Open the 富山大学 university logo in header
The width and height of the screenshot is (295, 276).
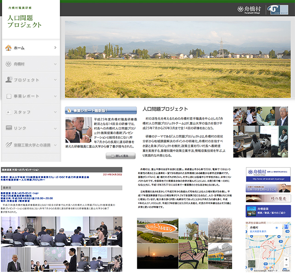[x=278, y=10]
